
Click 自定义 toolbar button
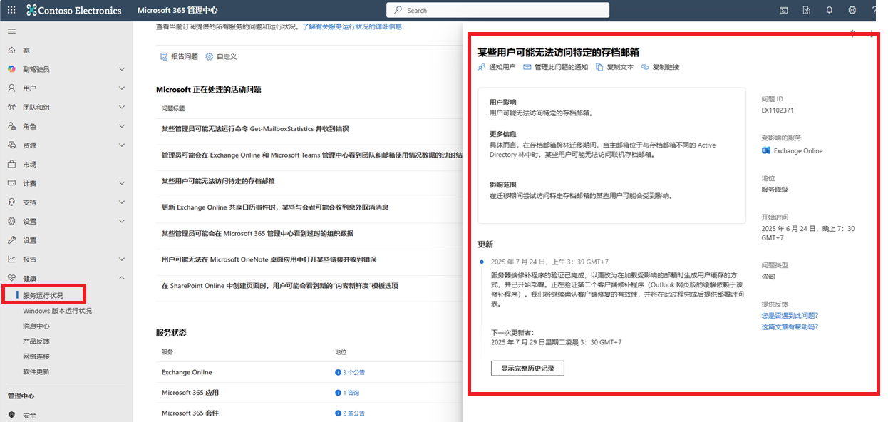click(221, 56)
